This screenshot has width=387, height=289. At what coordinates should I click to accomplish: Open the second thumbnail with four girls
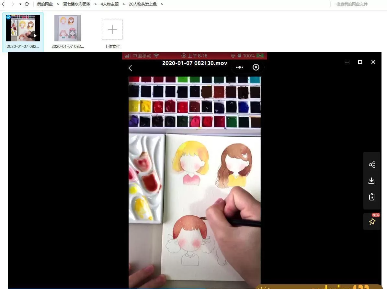(x=67, y=28)
